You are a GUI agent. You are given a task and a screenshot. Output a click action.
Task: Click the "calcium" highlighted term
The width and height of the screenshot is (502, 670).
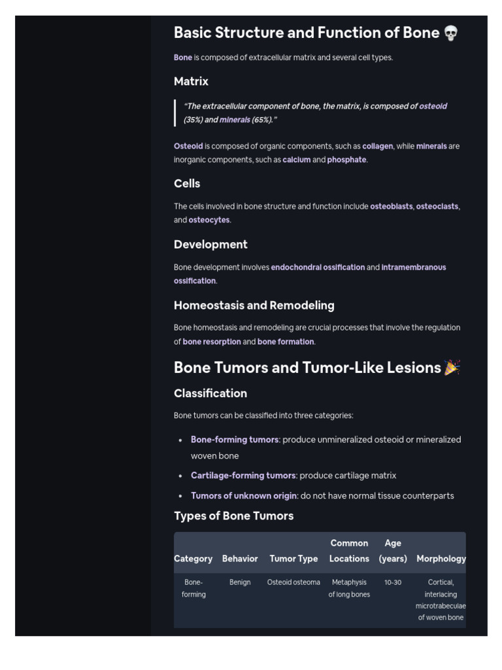pyautogui.click(x=296, y=160)
